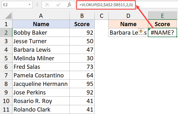
Task: Click inside the Name Box showing E2
Action: 14,5
